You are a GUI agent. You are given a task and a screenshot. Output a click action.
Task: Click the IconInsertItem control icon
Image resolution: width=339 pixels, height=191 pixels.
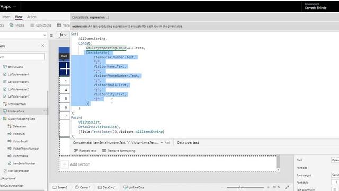point(5,104)
